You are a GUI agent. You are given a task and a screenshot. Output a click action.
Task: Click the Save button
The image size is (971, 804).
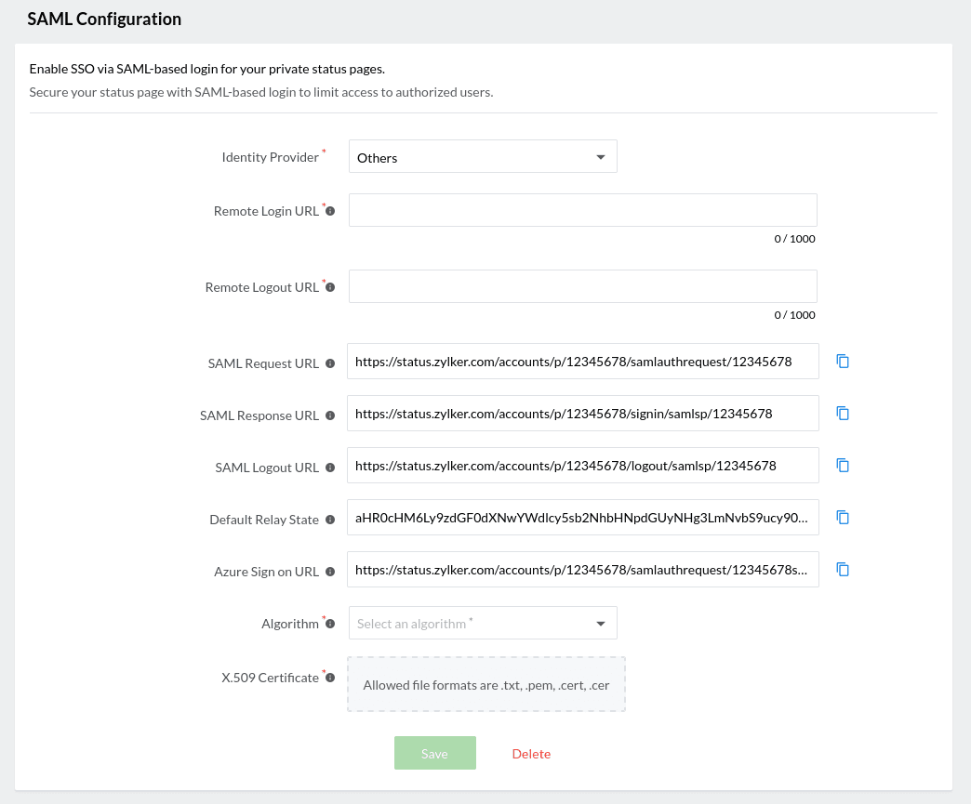(x=434, y=753)
